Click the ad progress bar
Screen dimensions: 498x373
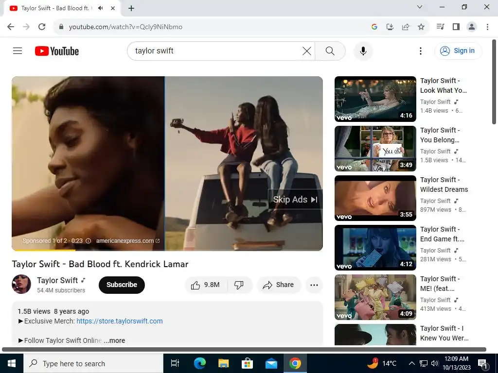tap(167, 250)
